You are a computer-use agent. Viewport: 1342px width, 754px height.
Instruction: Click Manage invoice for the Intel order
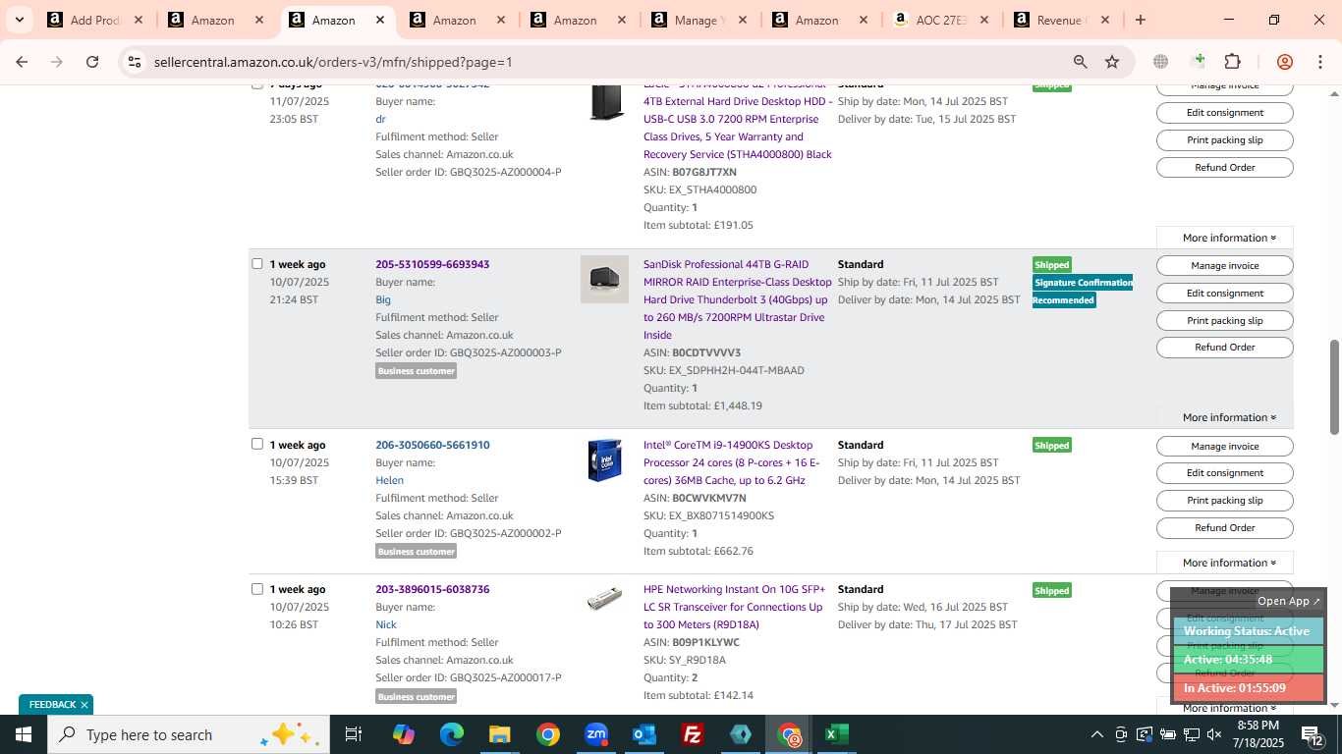[1224, 446]
